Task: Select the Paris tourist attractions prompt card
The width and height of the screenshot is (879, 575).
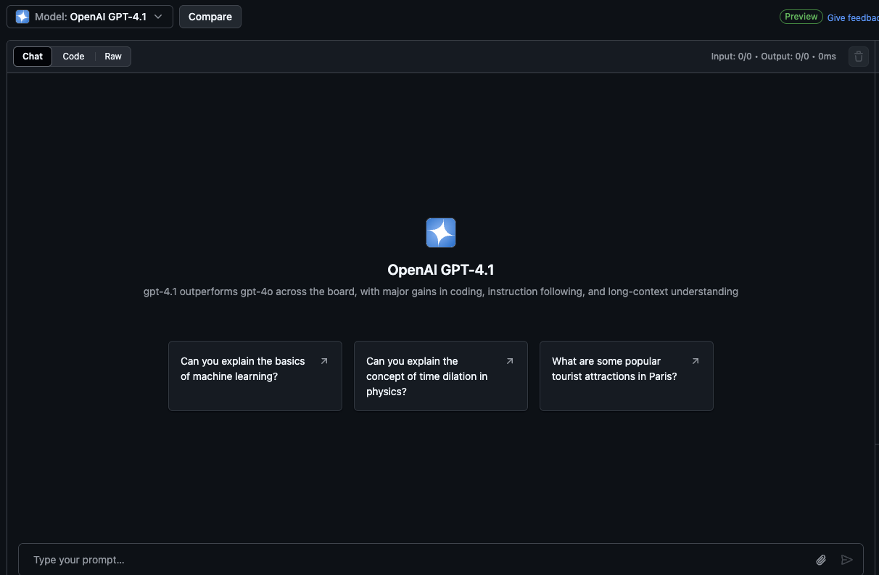Action: [x=627, y=376]
